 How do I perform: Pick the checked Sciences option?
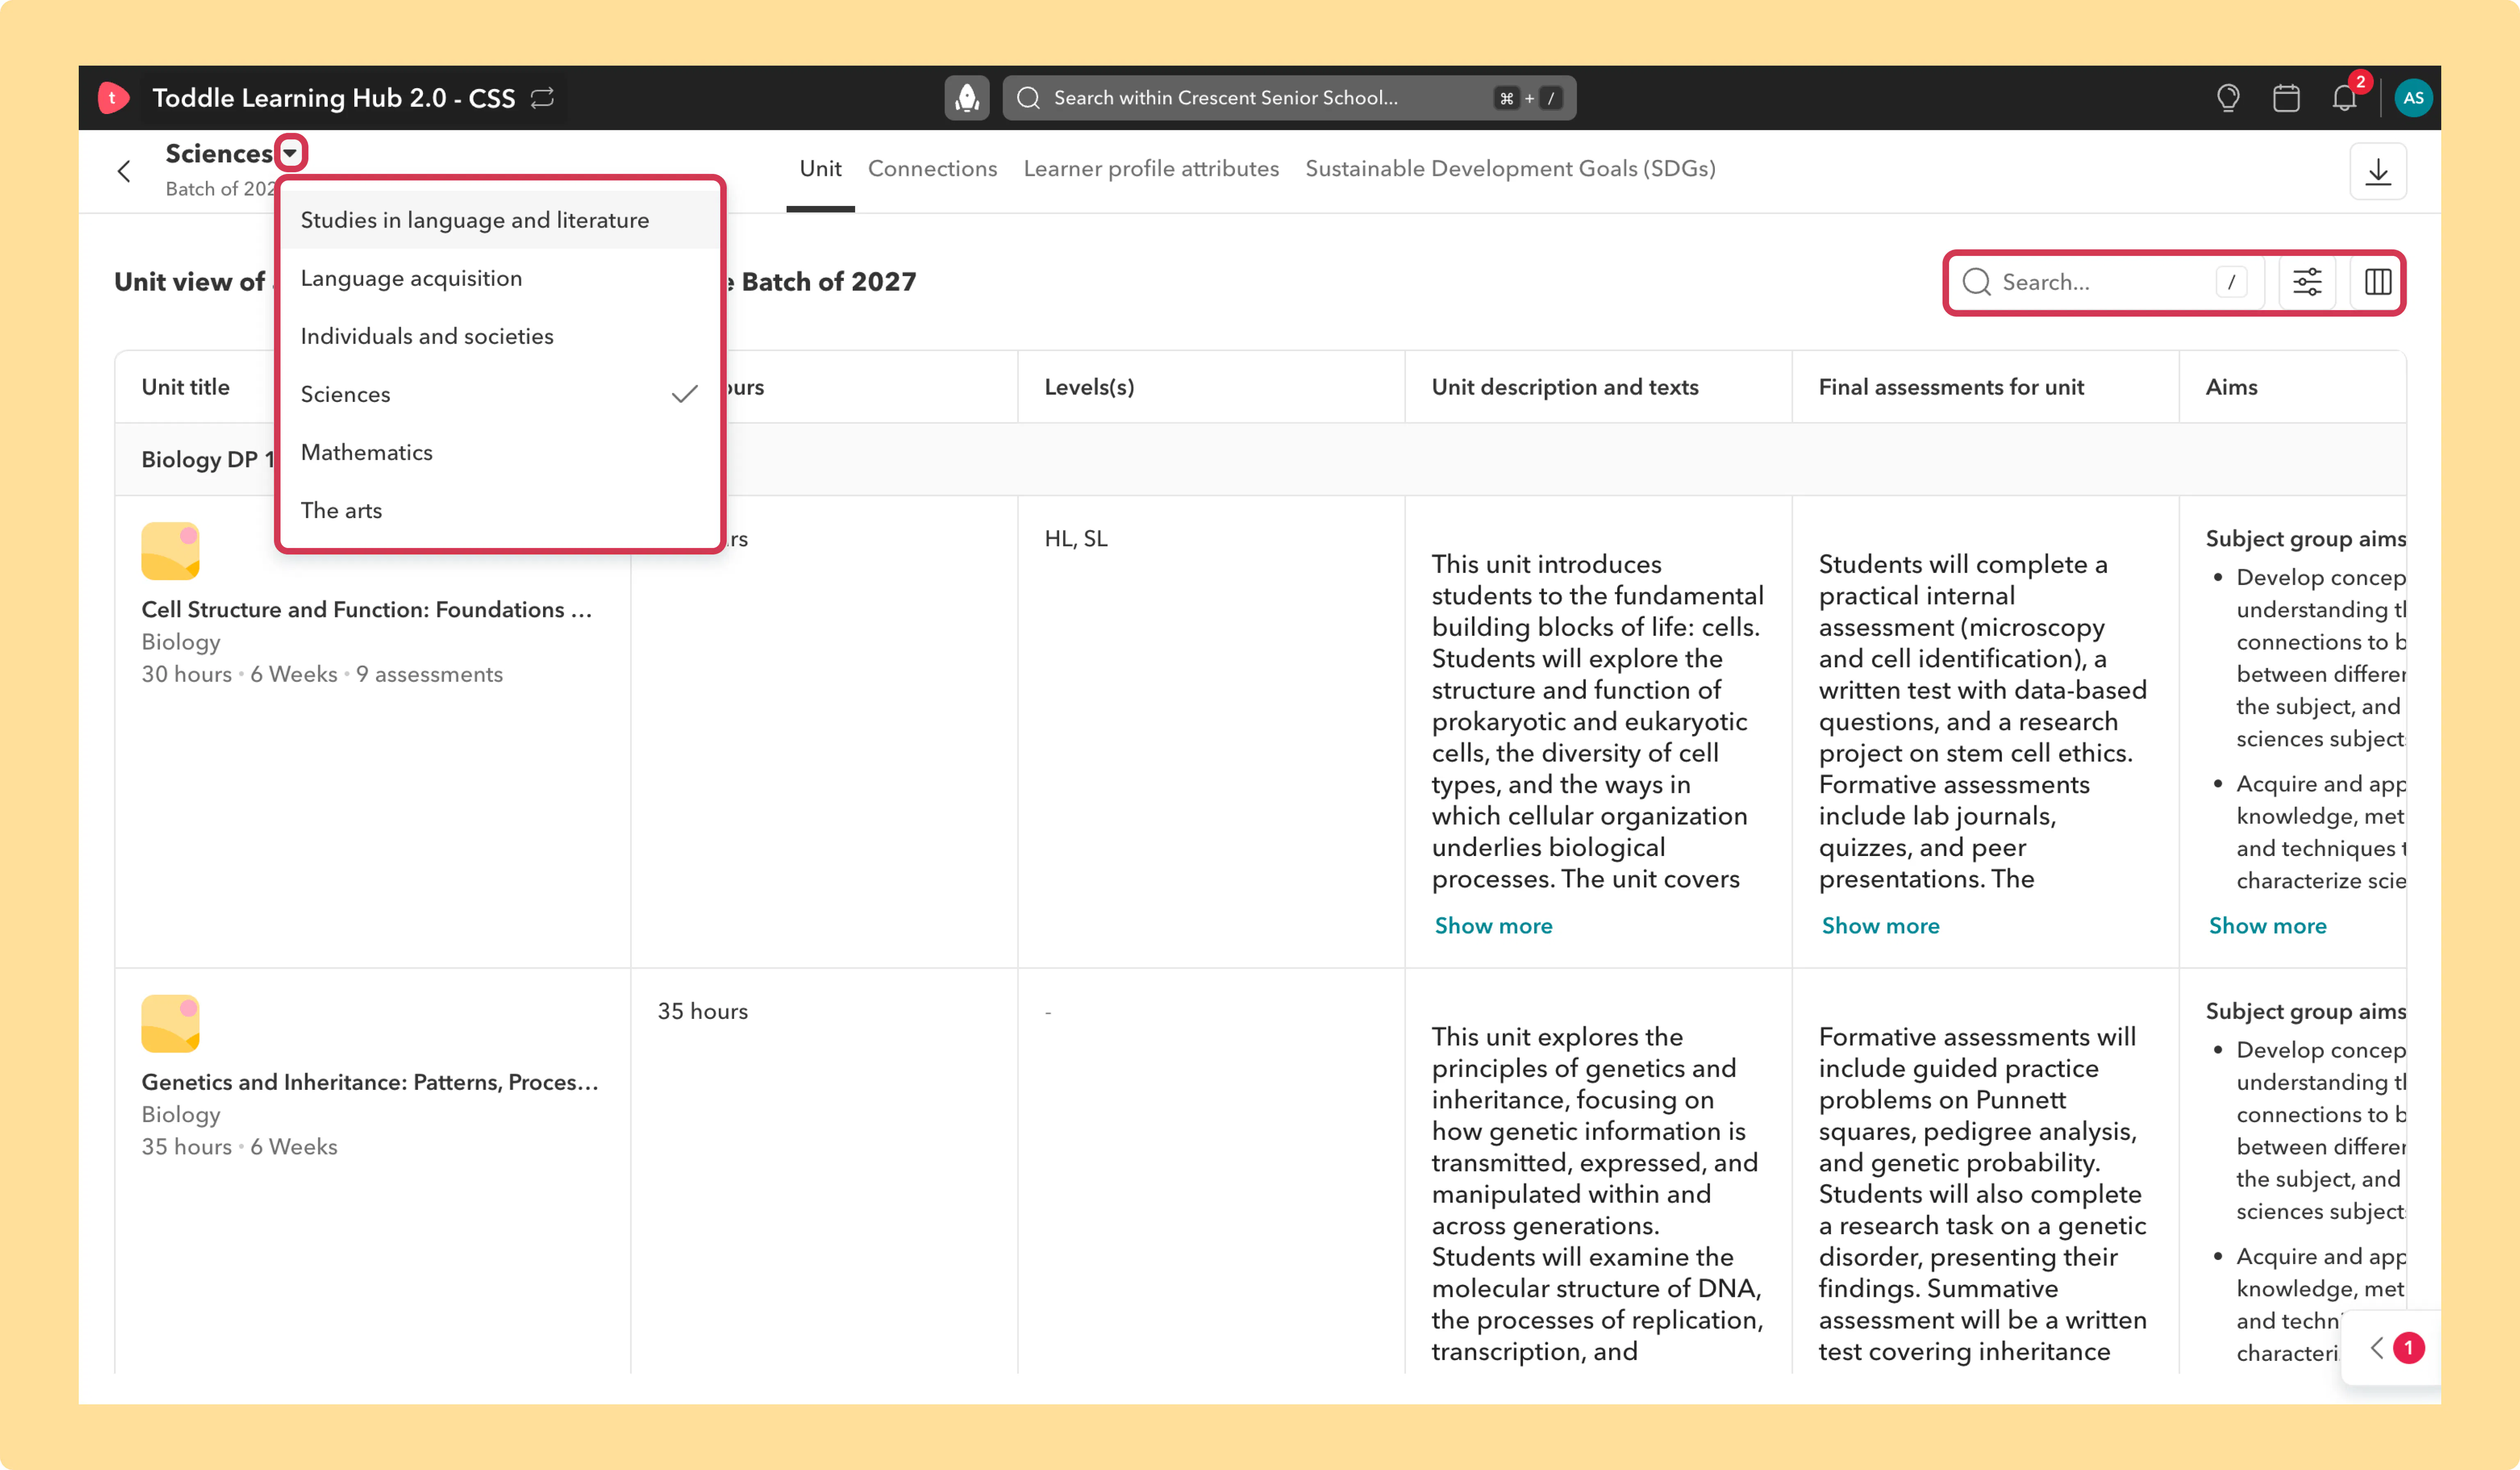499,394
